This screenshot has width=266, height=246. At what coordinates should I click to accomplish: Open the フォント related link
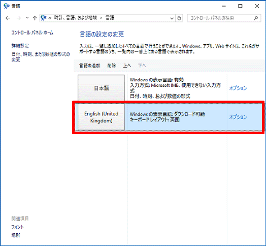(x=17, y=227)
